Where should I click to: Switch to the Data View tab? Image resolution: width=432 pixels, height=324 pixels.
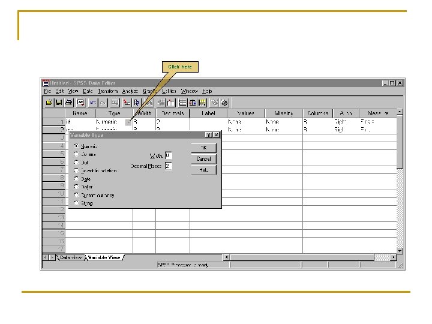pos(71,257)
